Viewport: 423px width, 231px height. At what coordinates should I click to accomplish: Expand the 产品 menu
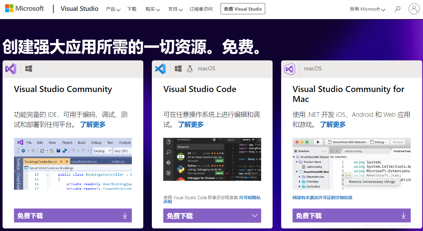113,9
